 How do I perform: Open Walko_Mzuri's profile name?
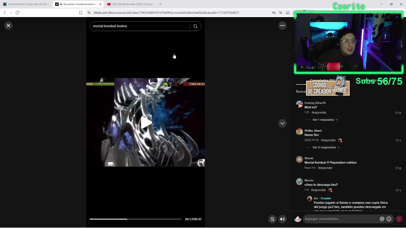point(313,130)
